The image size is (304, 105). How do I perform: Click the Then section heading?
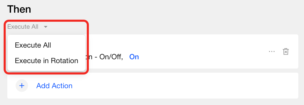(19, 9)
